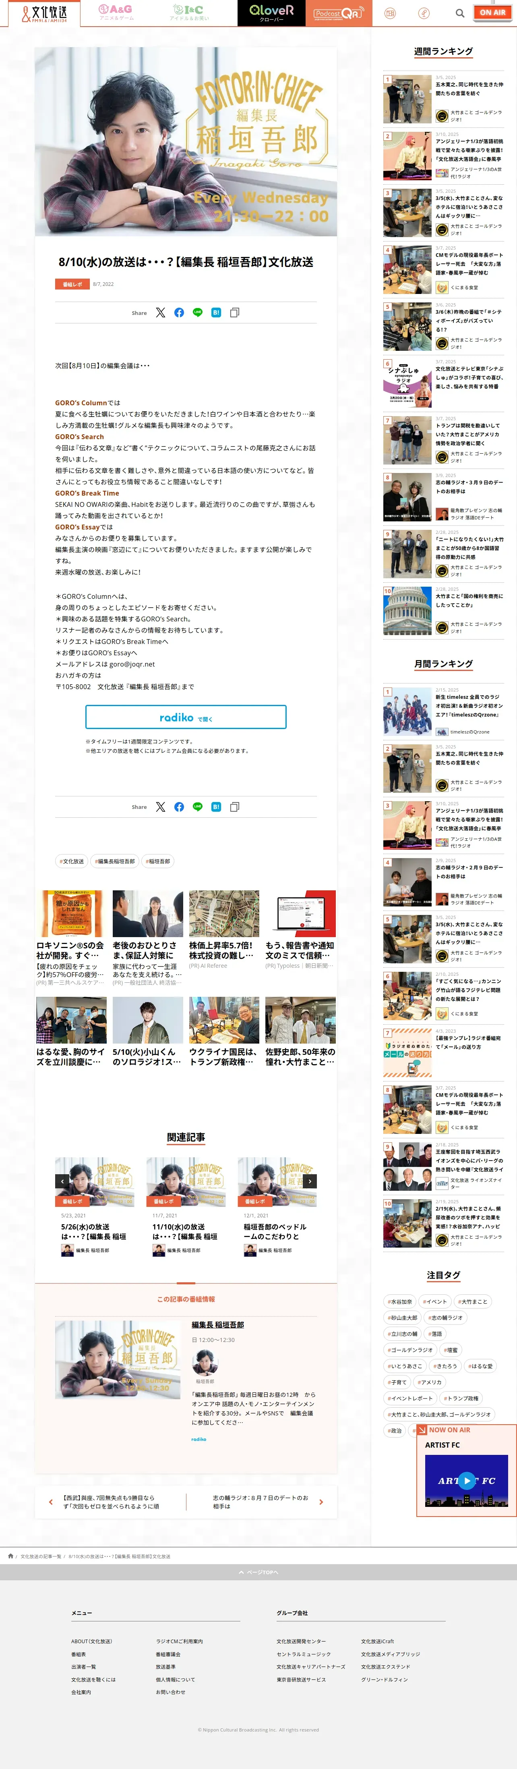This screenshot has width=517, height=1769.
Task: Switch to the A&G anime and game tab
Action: point(115,13)
